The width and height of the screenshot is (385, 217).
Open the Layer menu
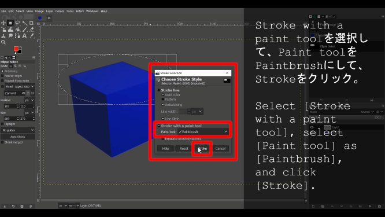coord(50,11)
